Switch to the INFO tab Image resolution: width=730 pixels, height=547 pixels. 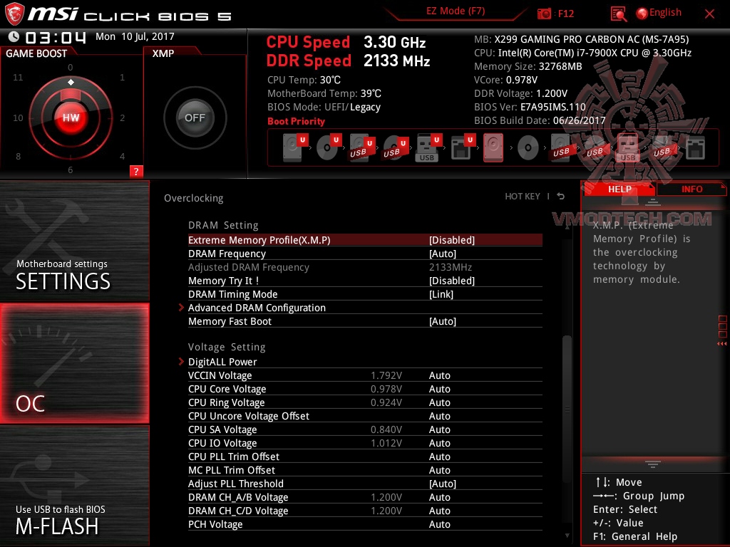pos(692,189)
